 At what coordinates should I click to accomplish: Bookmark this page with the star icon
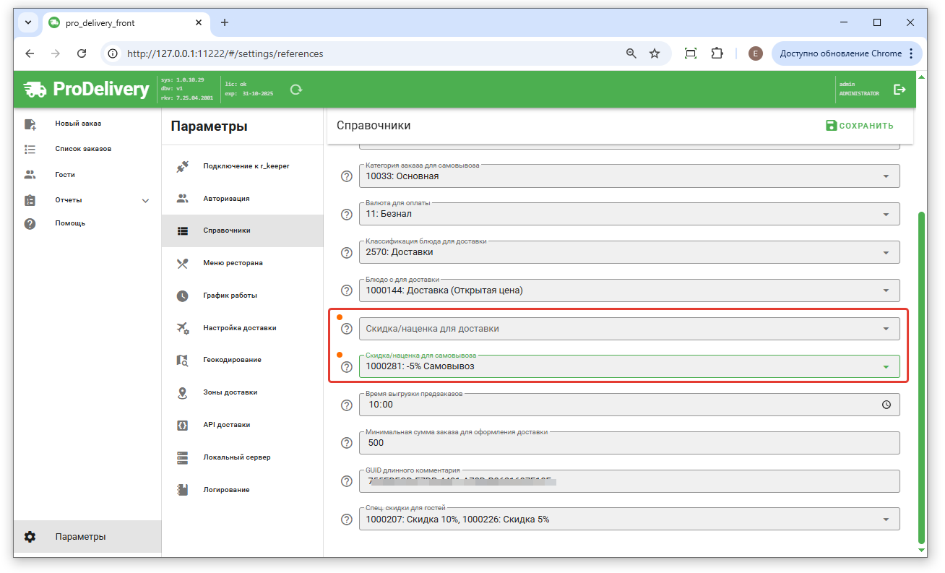pos(655,53)
